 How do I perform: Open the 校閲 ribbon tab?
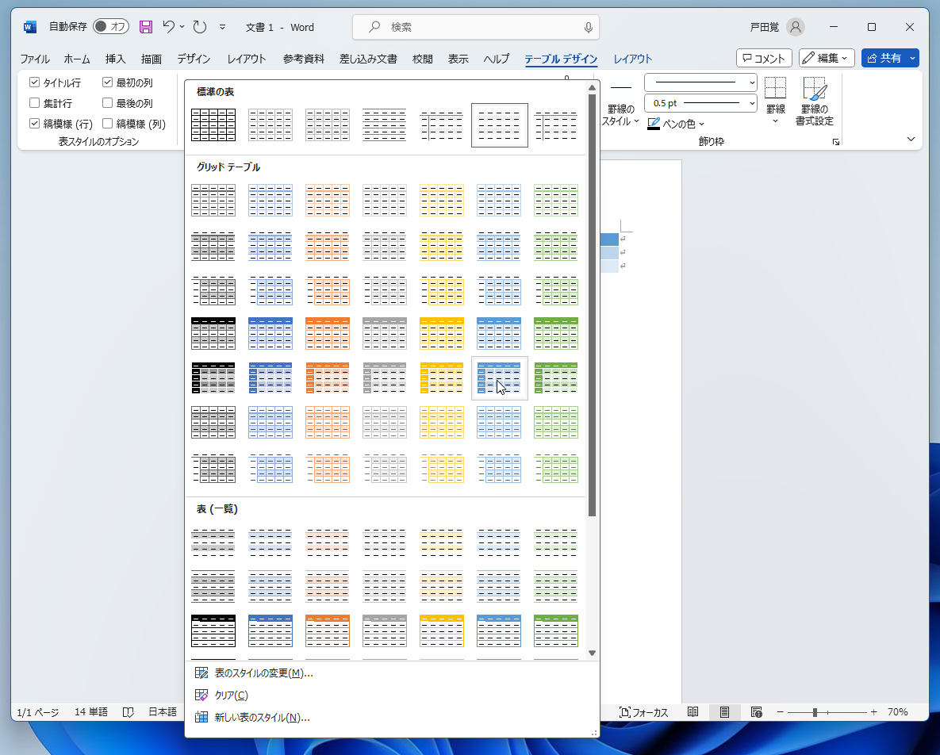point(421,58)
